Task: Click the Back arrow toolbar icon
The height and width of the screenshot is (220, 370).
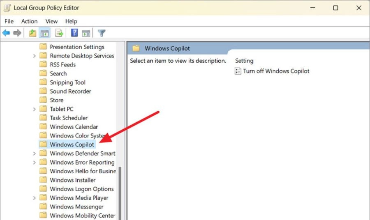Action: (6, 33)
